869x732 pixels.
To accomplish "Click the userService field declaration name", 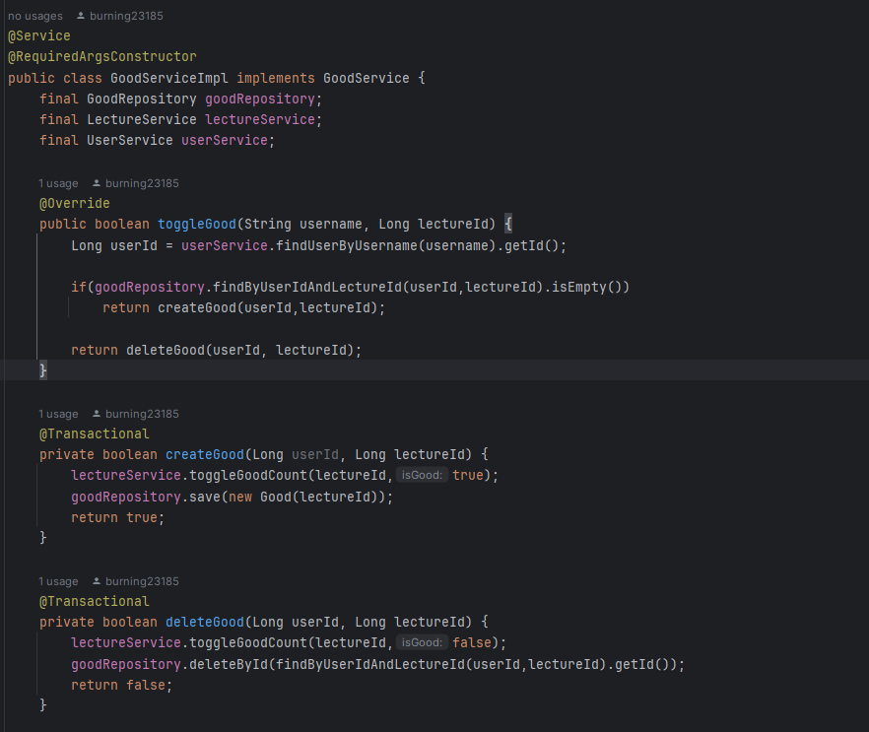I will coord(225,141).
